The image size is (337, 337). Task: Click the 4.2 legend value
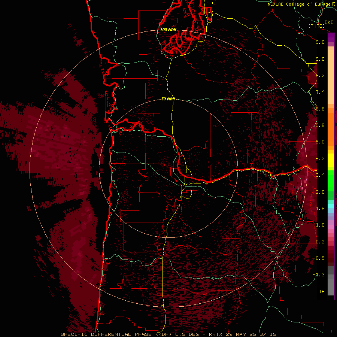click(320, 159)
